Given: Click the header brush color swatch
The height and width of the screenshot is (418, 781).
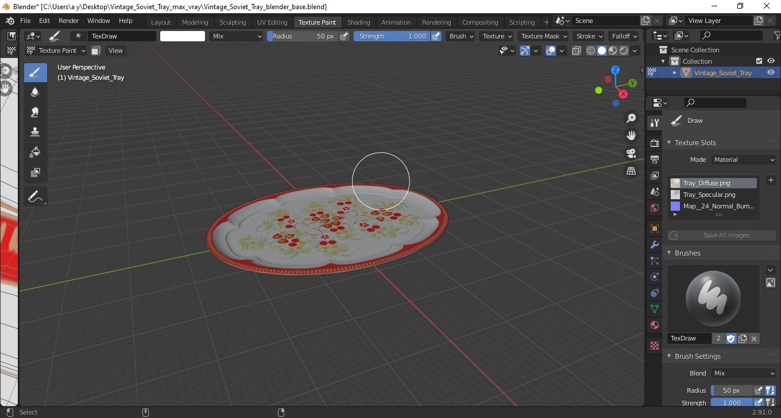Looking at the screenshot, I should click(183, 36).
